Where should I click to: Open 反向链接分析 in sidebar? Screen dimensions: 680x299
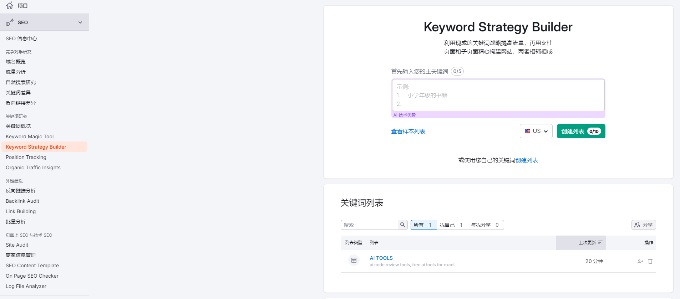[x=21, y=191]
